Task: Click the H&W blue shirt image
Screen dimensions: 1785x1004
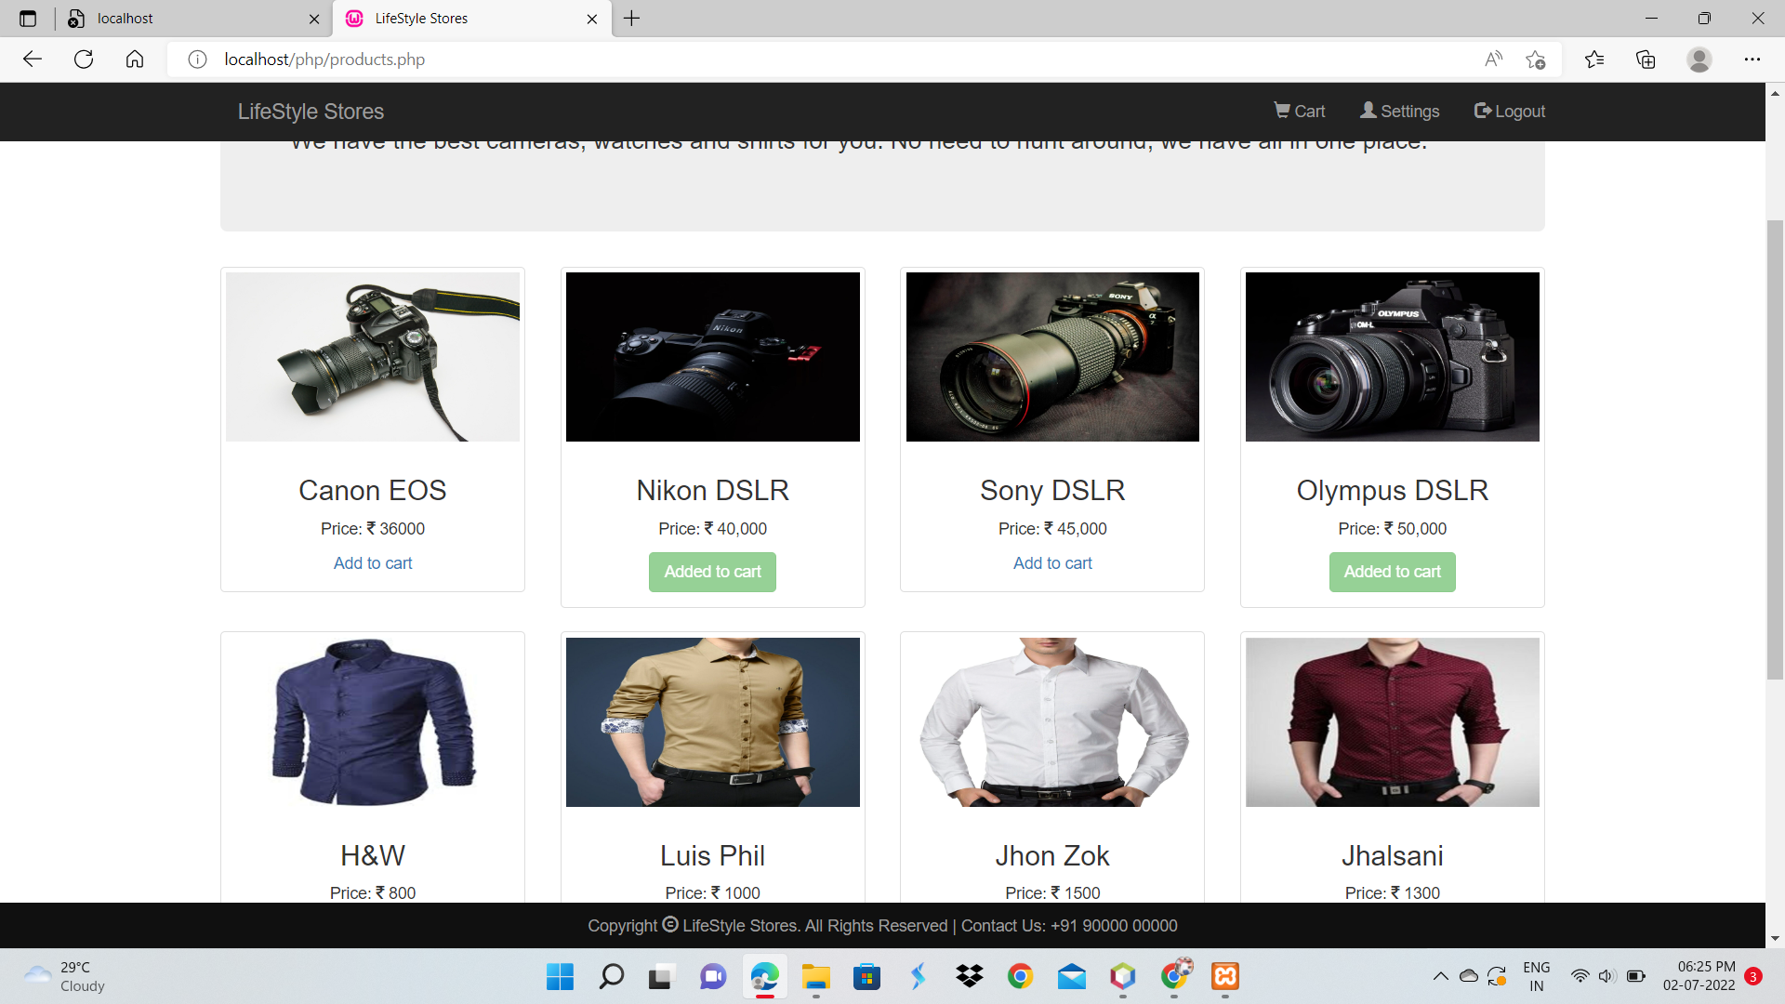Action: 373,722
